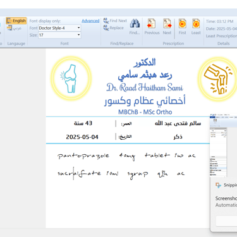
Task: Click the pantoprazole prescription line
Action: [126, 156]
